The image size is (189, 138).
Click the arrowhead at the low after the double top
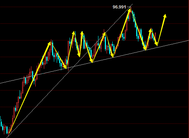[91, 61]
